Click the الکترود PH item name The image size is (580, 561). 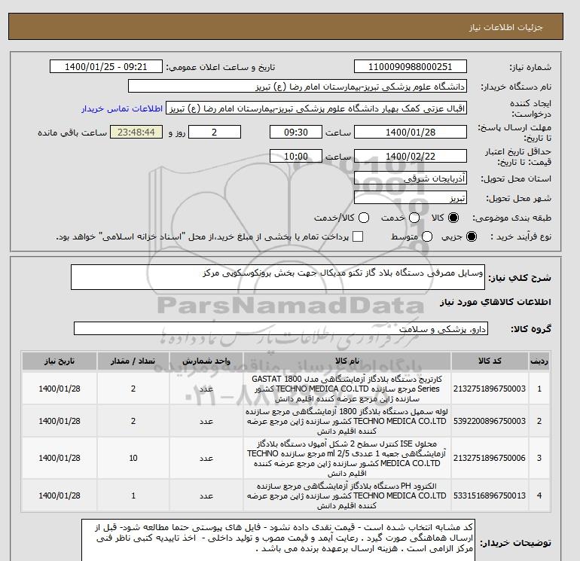click(347, 495)
